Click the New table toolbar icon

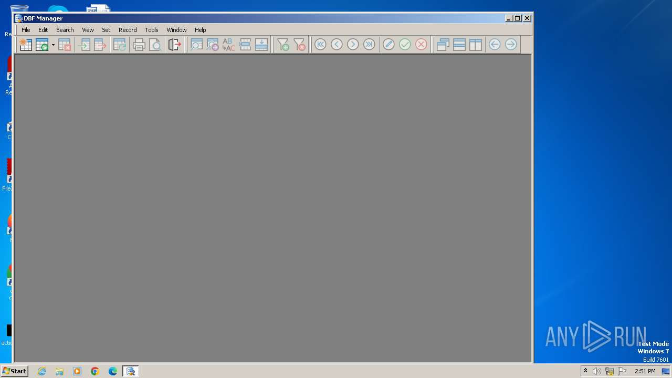pos(25,45)
